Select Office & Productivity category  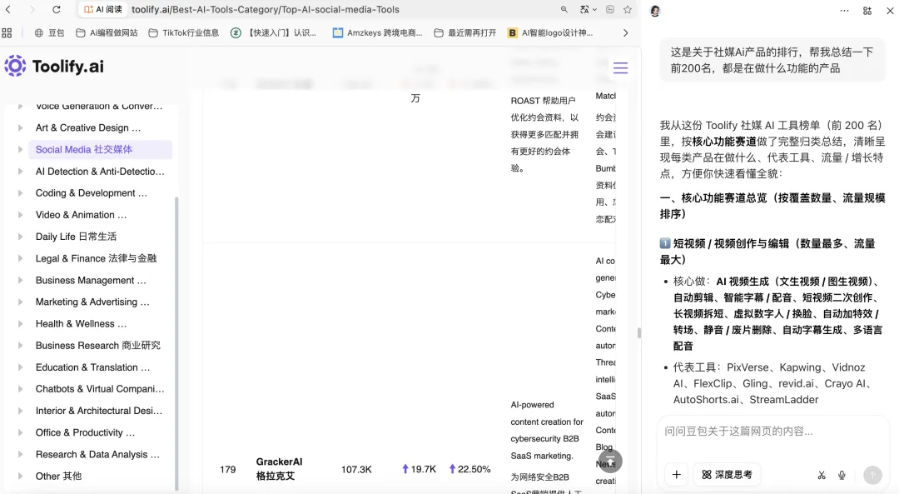click(x=85, y=432)
